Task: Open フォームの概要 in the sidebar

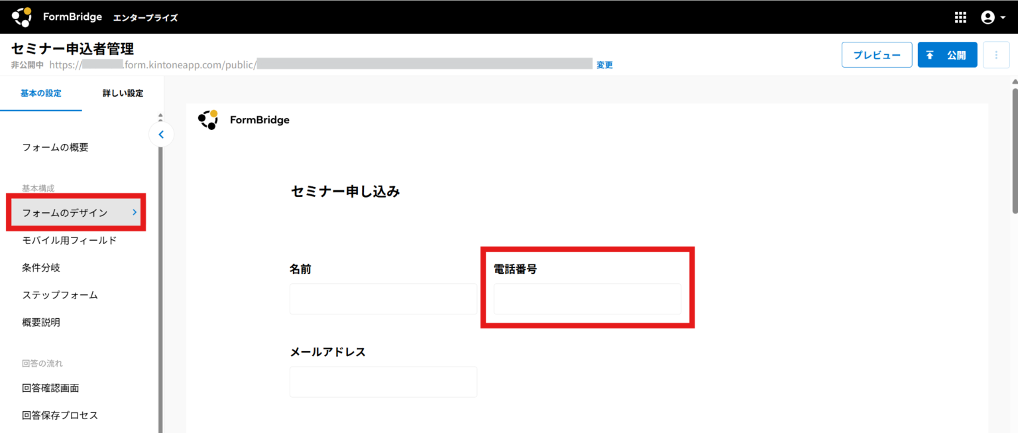Action: 55,148
